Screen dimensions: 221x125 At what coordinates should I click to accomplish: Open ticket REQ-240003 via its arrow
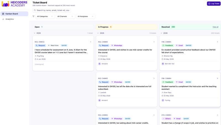click(x=154, y=78)
